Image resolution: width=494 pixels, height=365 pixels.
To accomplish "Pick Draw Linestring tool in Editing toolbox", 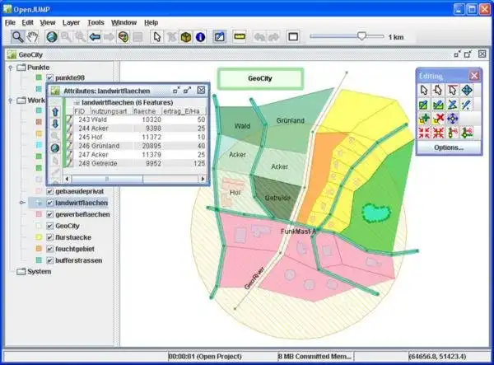I will (452, 105).
